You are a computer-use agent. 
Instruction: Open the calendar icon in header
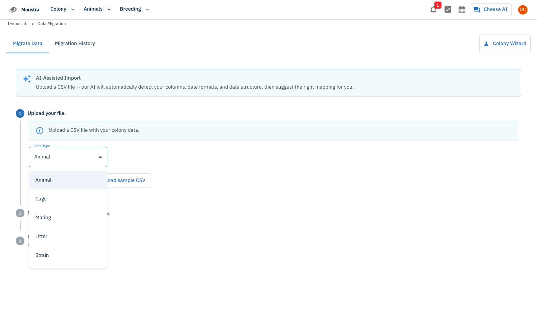click(462, 9)
